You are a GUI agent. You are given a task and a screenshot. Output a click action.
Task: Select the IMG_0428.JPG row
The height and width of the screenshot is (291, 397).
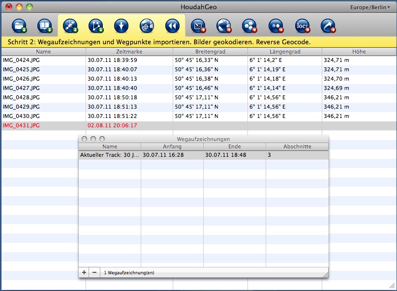(x=199, y=98)
